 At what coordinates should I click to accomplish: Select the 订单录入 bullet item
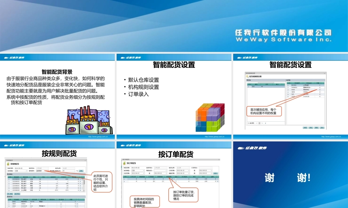(139, 94)
